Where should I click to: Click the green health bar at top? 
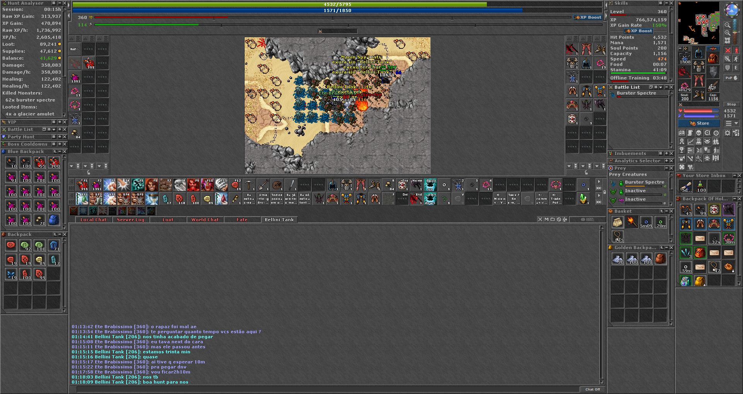pyautogui.click(x=337, y=4)
